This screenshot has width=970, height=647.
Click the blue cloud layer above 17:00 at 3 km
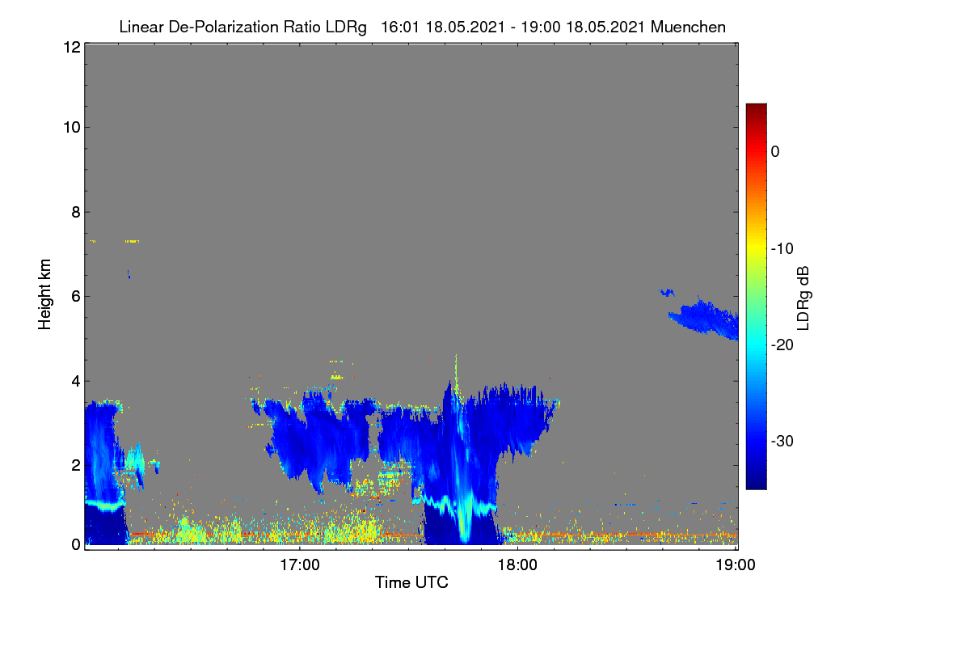[319, 441]
